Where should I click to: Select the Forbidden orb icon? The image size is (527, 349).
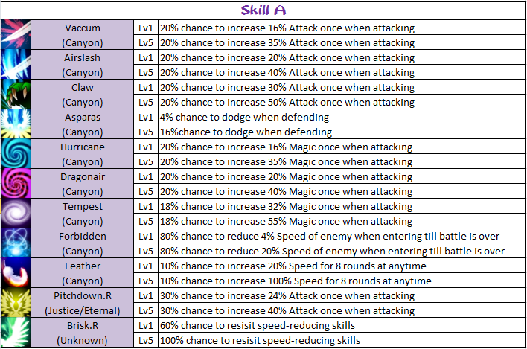tap(16, 243)
